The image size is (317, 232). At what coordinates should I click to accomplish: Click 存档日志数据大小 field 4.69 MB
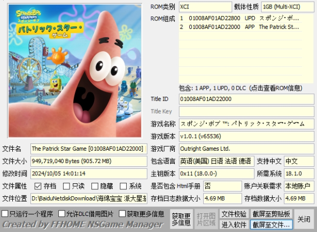point(222,198)
